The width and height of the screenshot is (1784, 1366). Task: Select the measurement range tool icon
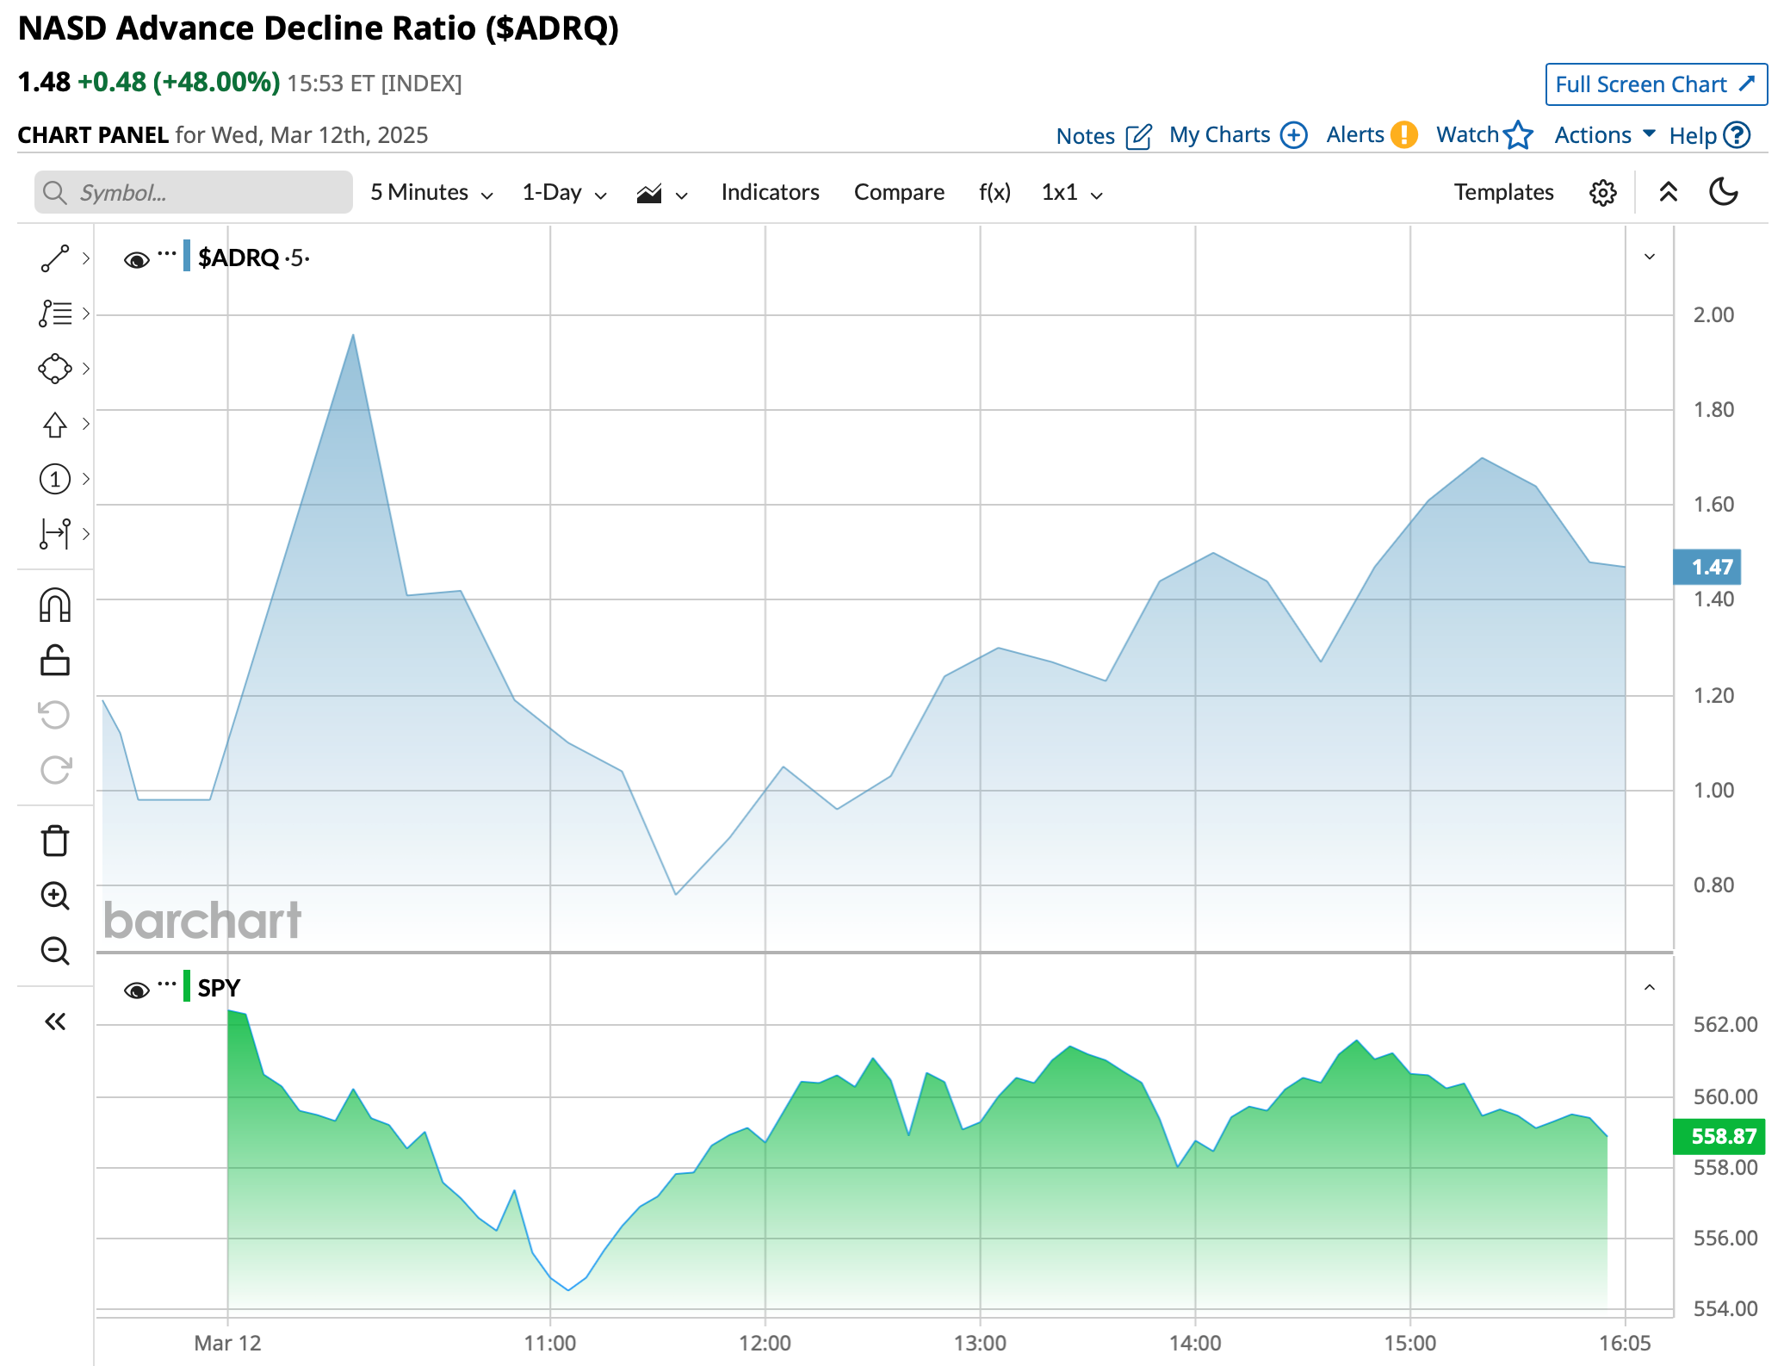55,534
